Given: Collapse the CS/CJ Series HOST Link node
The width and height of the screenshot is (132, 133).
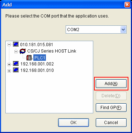Looking at the screenshot, I should click(x=16, y=51).
